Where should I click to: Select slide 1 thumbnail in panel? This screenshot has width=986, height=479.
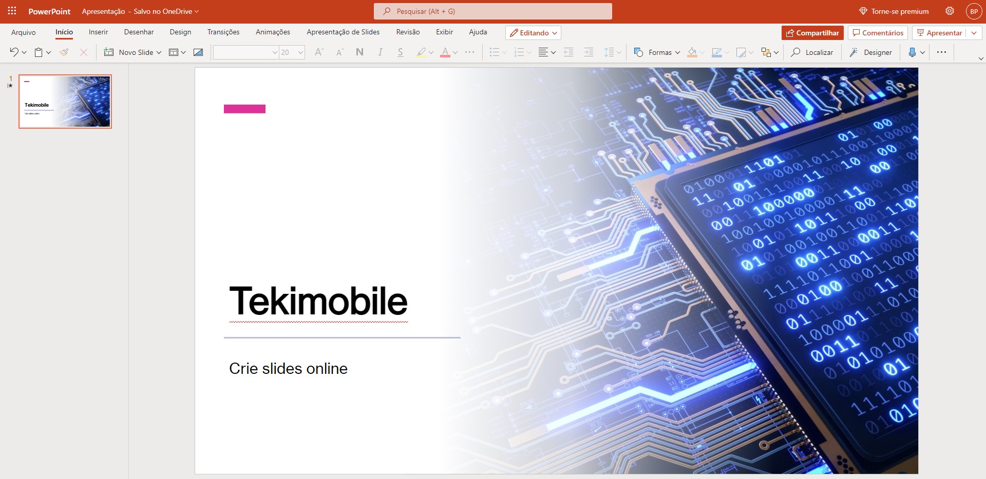[65, 102]
